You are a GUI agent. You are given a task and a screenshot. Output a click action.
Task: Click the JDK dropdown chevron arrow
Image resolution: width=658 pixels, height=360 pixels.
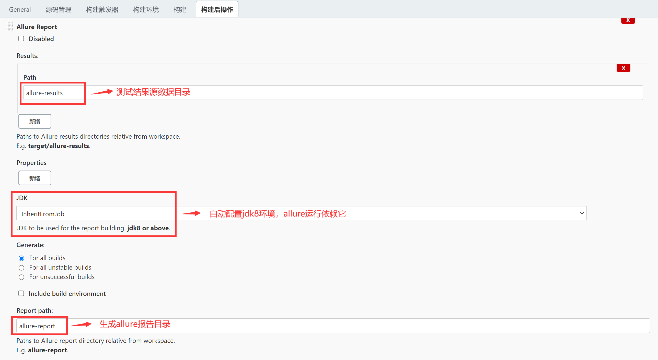coord(582,213)
